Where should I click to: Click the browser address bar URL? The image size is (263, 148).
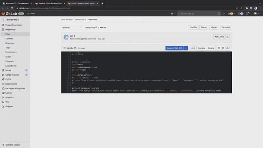[x=45, y=8]
